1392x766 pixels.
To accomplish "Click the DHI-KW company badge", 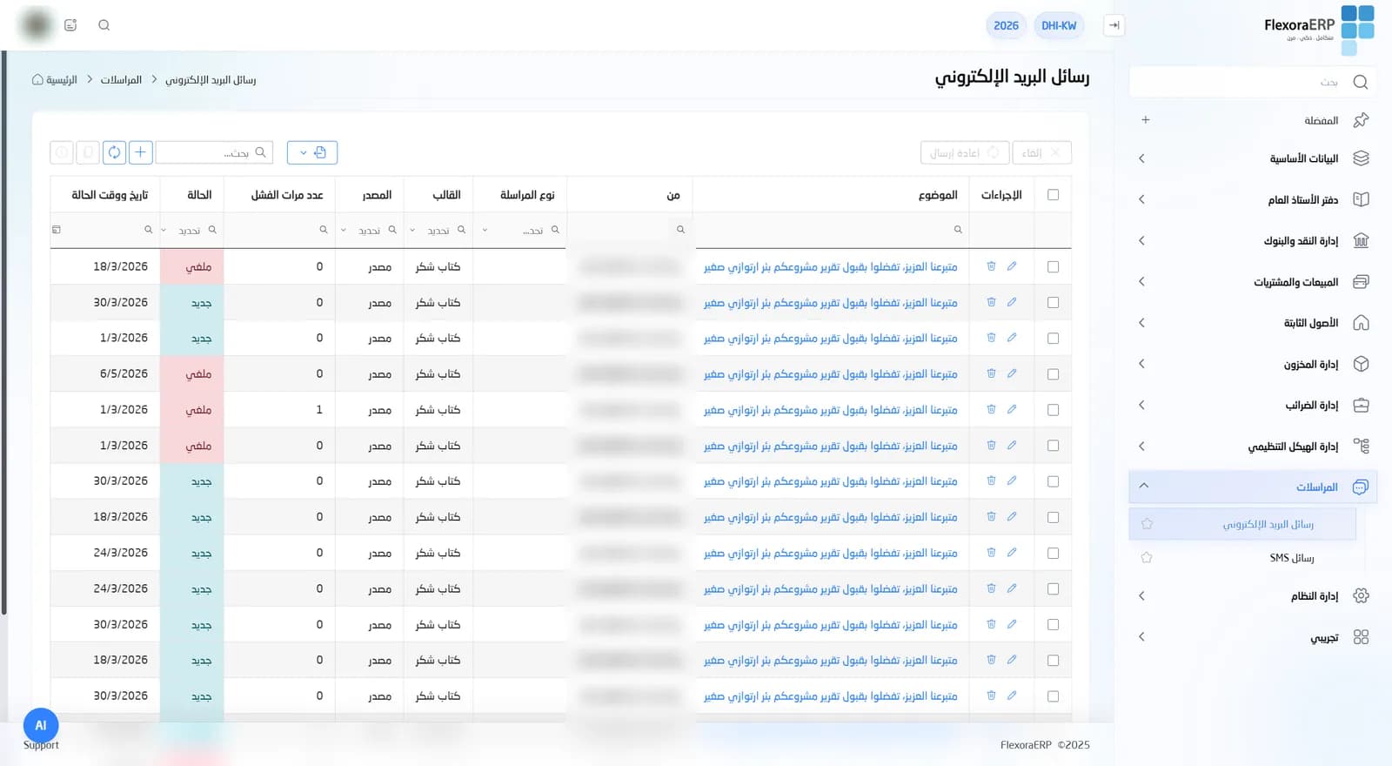I will coord(1059,25).
